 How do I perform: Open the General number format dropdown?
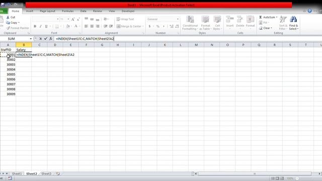click(178, 19)
